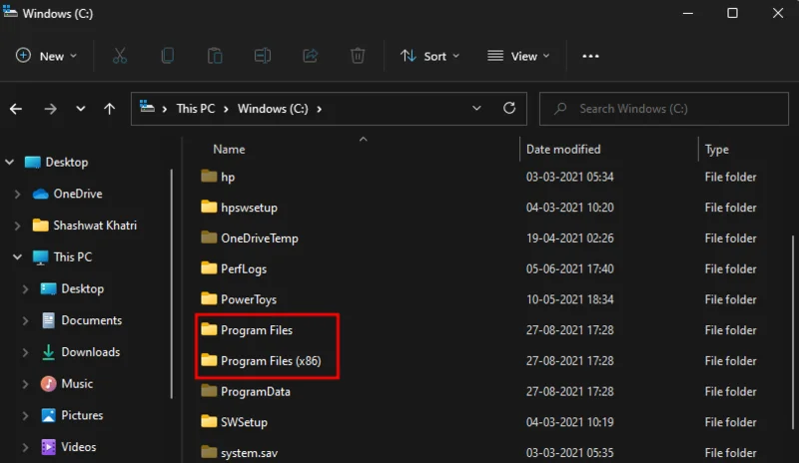Select the PowerToys folder icon

click(x=209, y=298)
